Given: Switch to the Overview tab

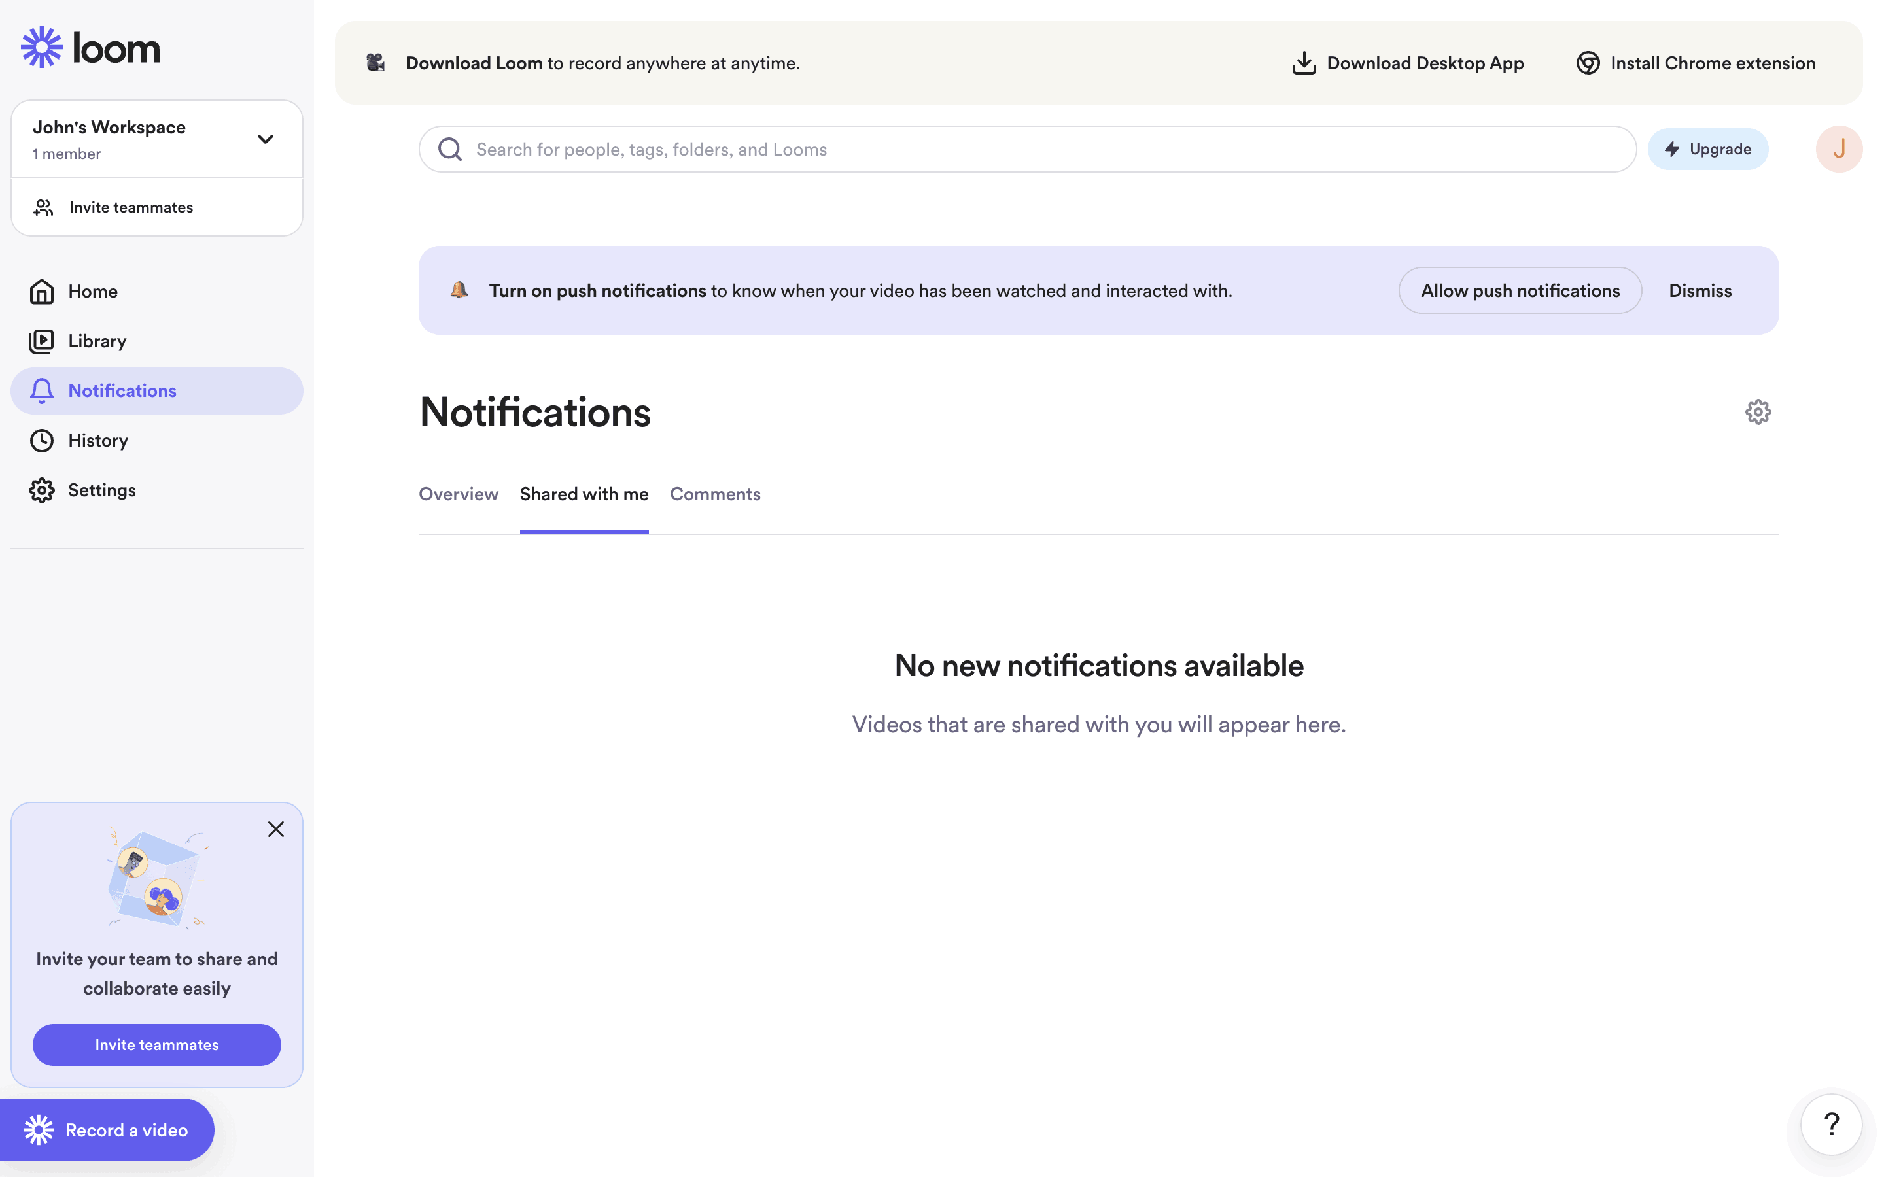Looking at the screenshot, I should pyautogui.click(x=458, y=494).
